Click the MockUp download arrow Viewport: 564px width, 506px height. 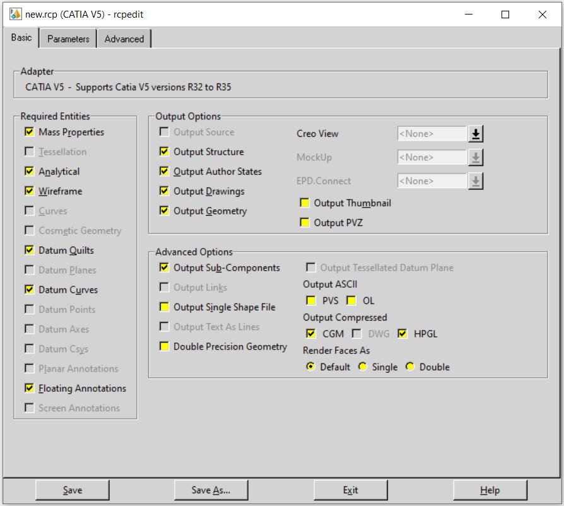point(476,158)
